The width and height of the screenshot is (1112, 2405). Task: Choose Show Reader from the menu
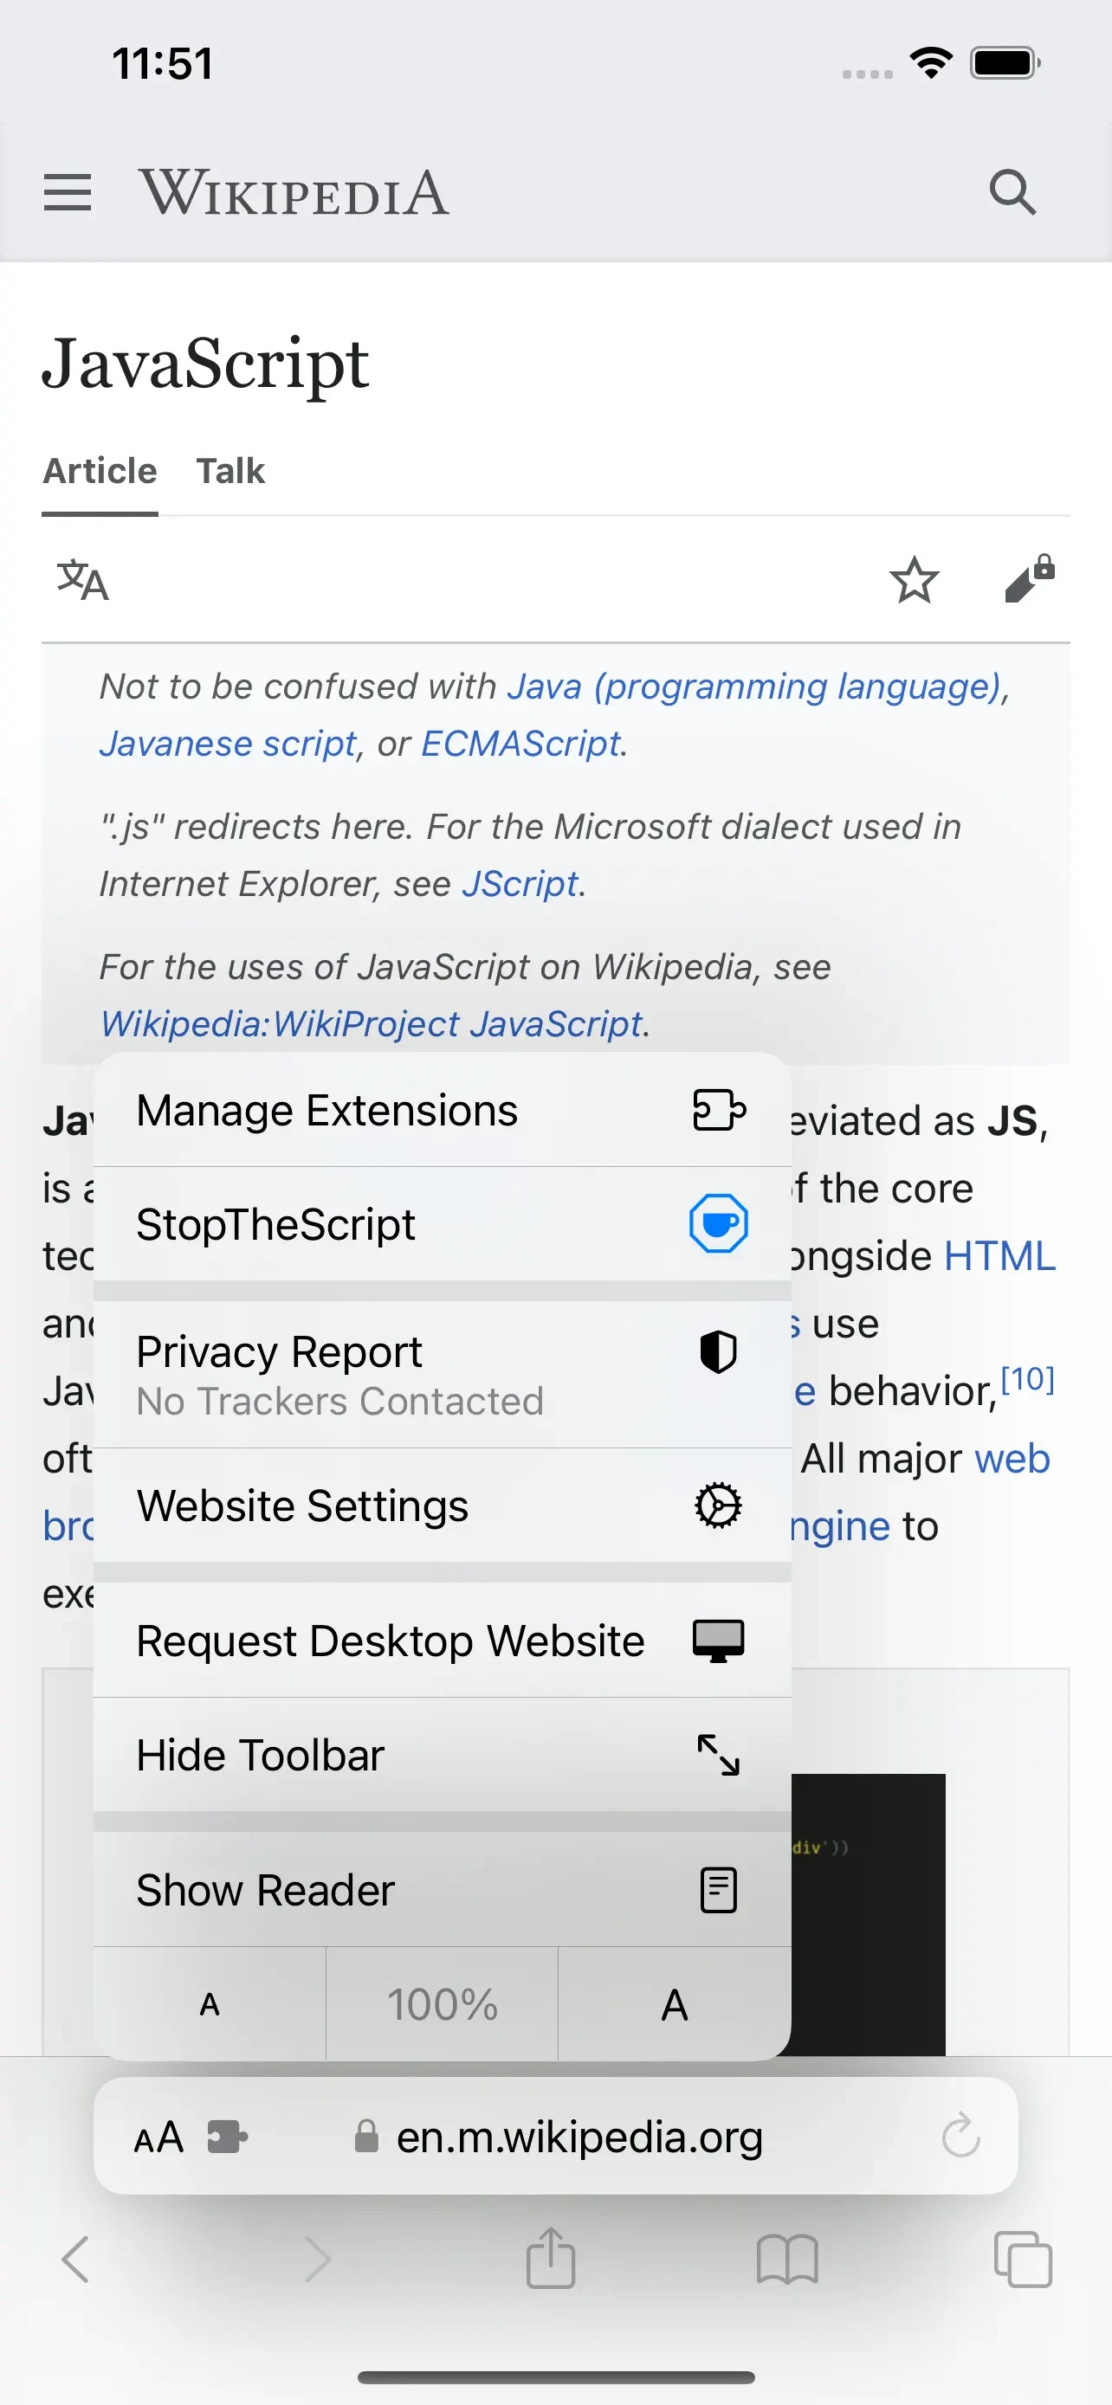443,1890
